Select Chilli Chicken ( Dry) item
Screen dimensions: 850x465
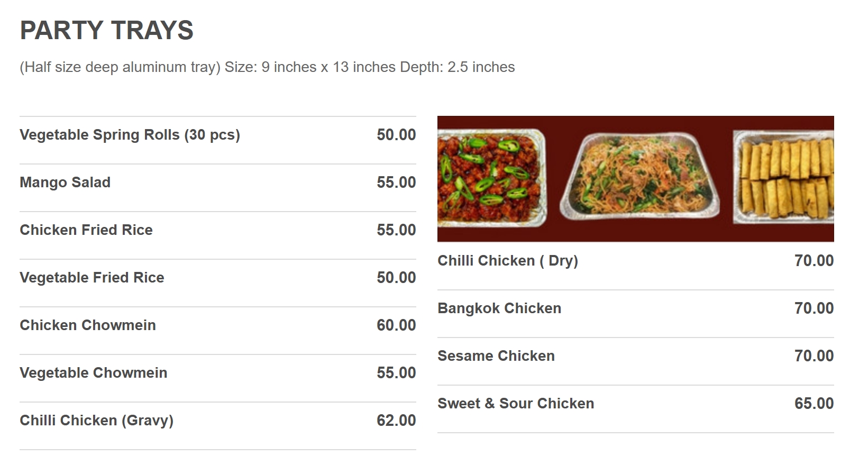(x=507, y=261)
